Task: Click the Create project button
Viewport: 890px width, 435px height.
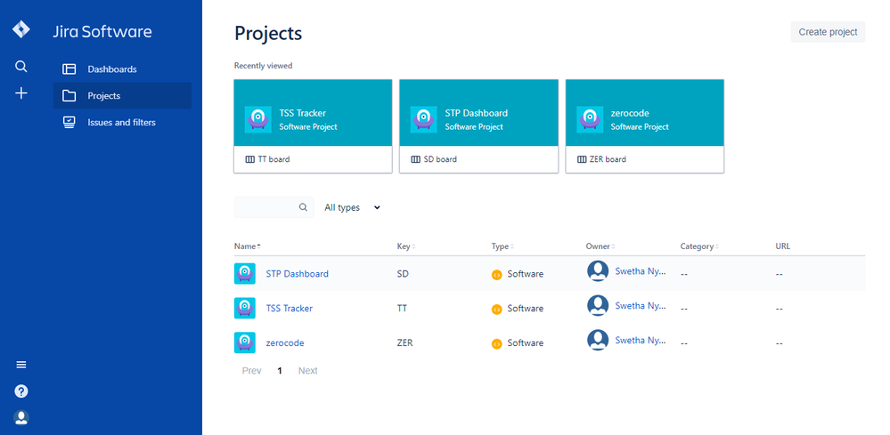Action: 828,32
